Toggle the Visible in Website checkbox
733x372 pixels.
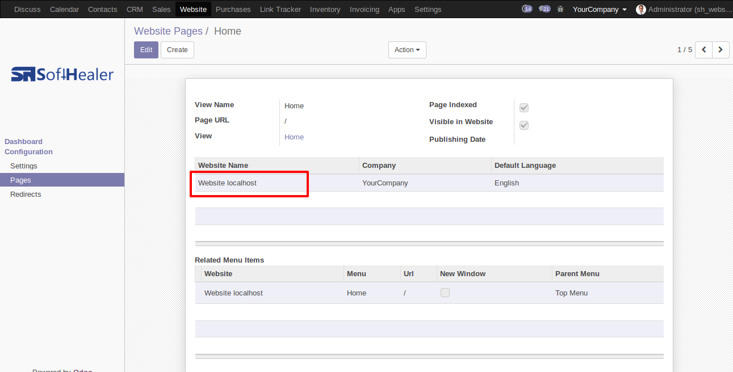[x=524, y=125]
